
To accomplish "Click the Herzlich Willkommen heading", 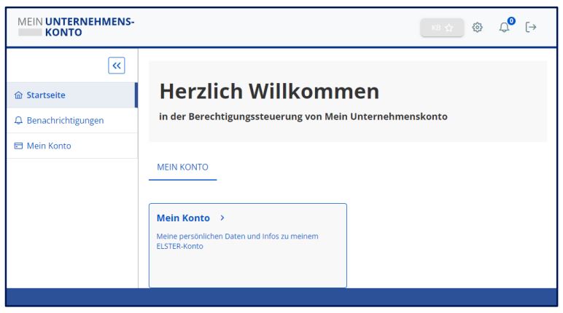I will pyautogui.click(x=269, y=91).
